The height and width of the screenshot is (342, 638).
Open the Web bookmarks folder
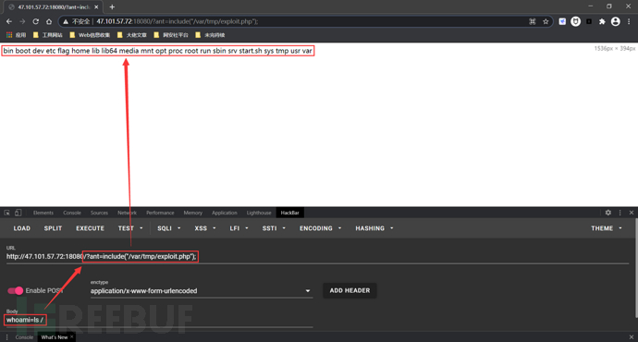(90, 35)
